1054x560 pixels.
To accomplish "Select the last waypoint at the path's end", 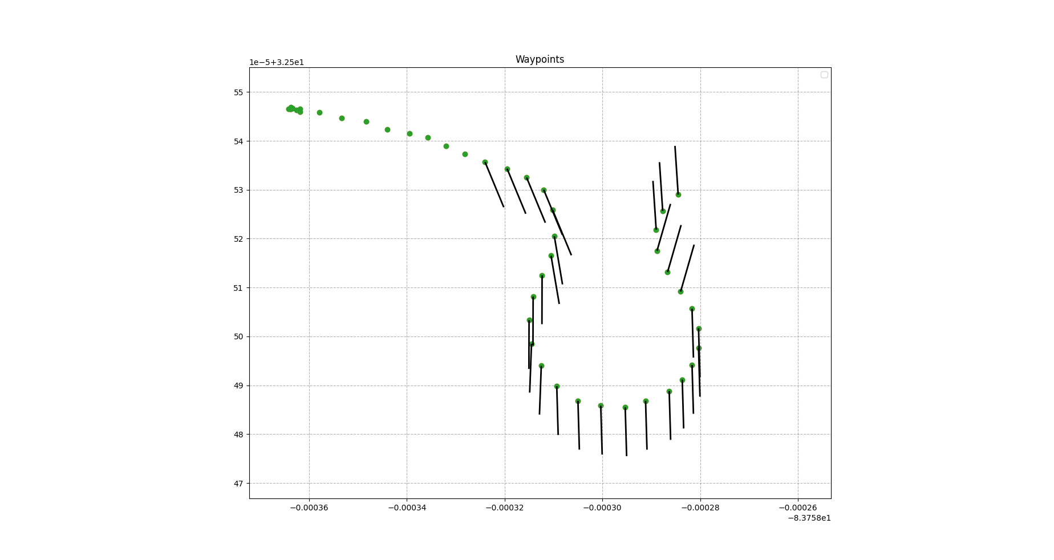I will click(678, 194).
